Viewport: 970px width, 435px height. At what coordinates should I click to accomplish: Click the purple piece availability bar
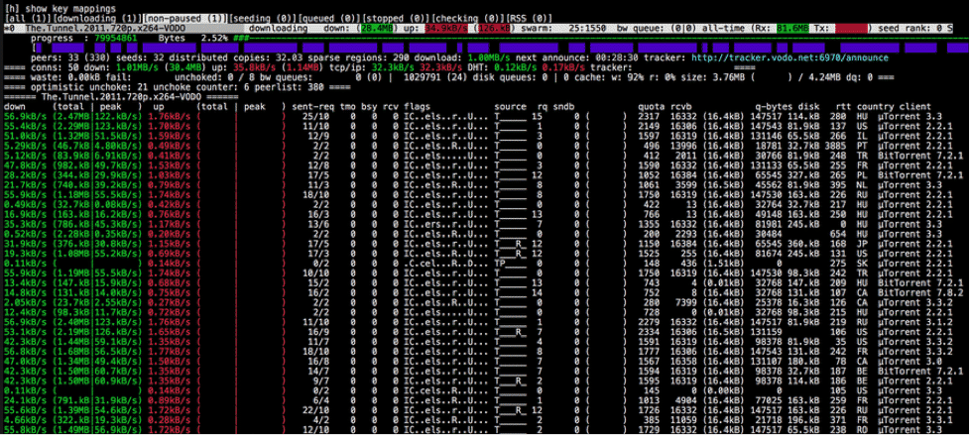tap(499, 48)
